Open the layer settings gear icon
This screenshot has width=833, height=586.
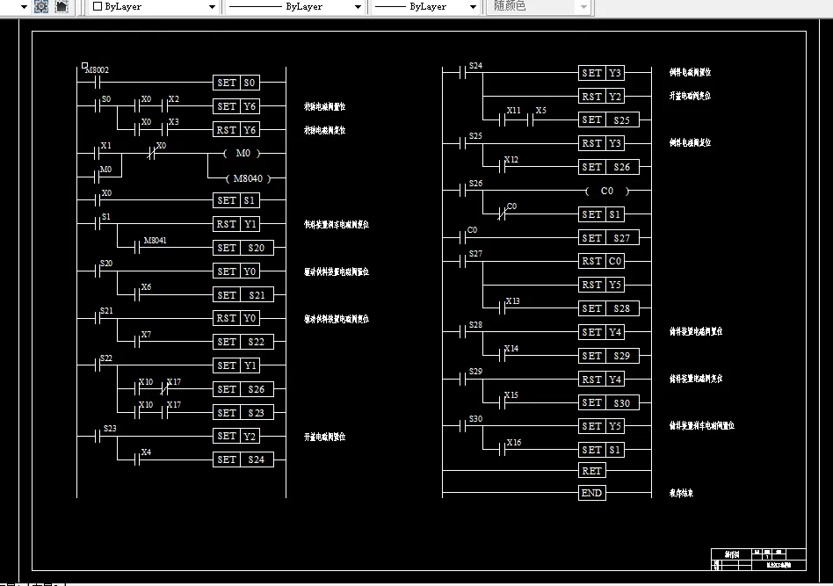(41, 7)
